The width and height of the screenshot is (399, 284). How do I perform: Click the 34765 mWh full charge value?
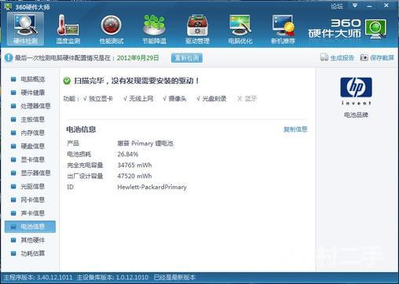[134, 166]
